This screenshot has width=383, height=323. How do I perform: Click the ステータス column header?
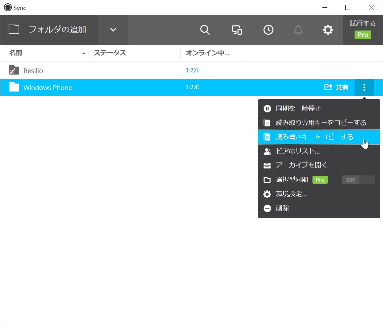[110, 53]
